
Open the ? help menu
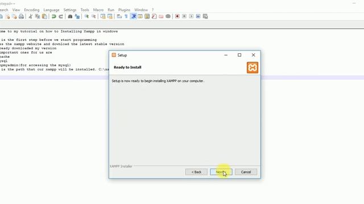tap(153, 10)
